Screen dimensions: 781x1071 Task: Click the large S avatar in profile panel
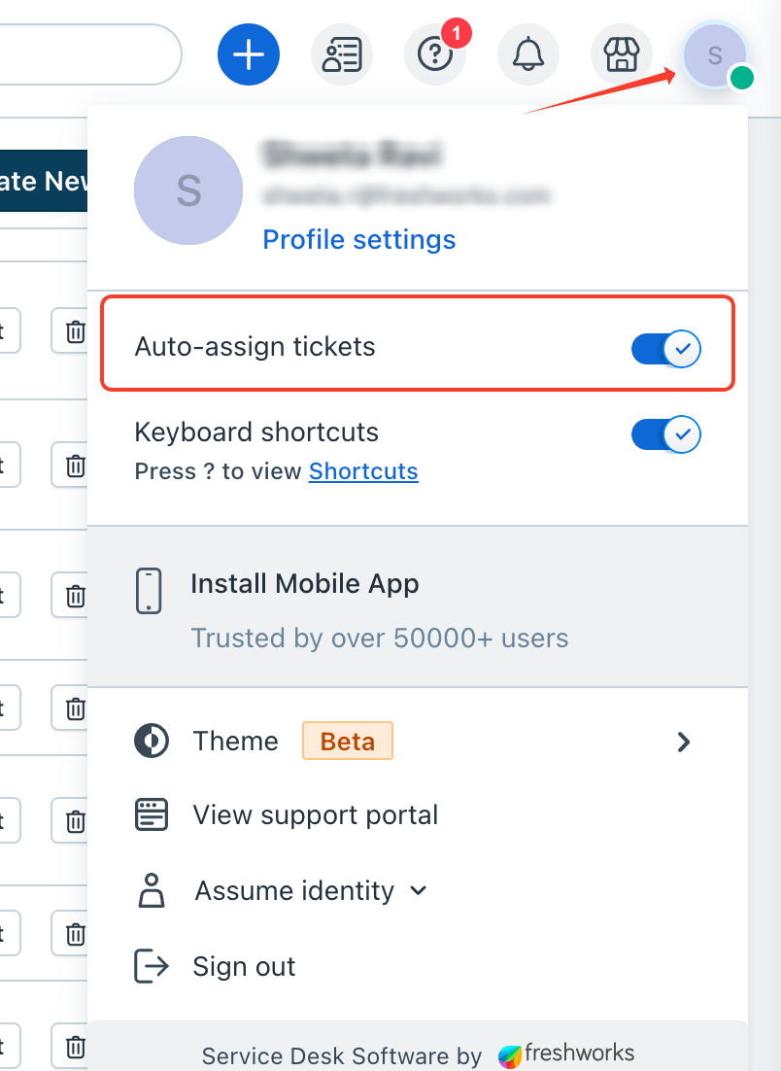tap(188, 190)
